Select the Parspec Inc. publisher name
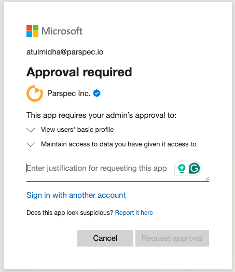The image size is (235, 272). click(x=69, y=93)
